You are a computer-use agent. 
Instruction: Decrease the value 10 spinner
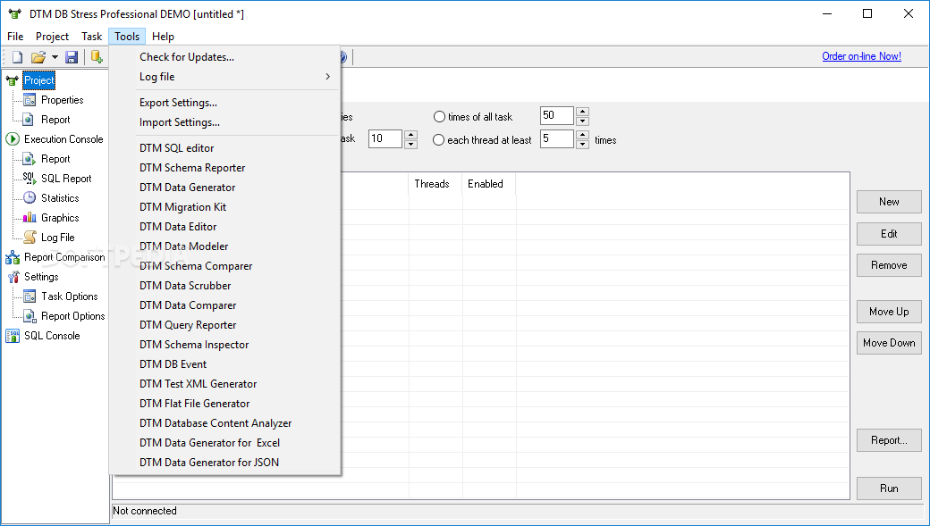410,144
